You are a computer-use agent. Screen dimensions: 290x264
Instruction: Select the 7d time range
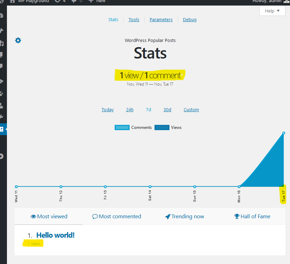pos(149,110)
